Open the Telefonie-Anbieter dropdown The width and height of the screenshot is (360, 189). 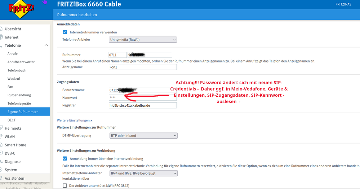point(143,40)
